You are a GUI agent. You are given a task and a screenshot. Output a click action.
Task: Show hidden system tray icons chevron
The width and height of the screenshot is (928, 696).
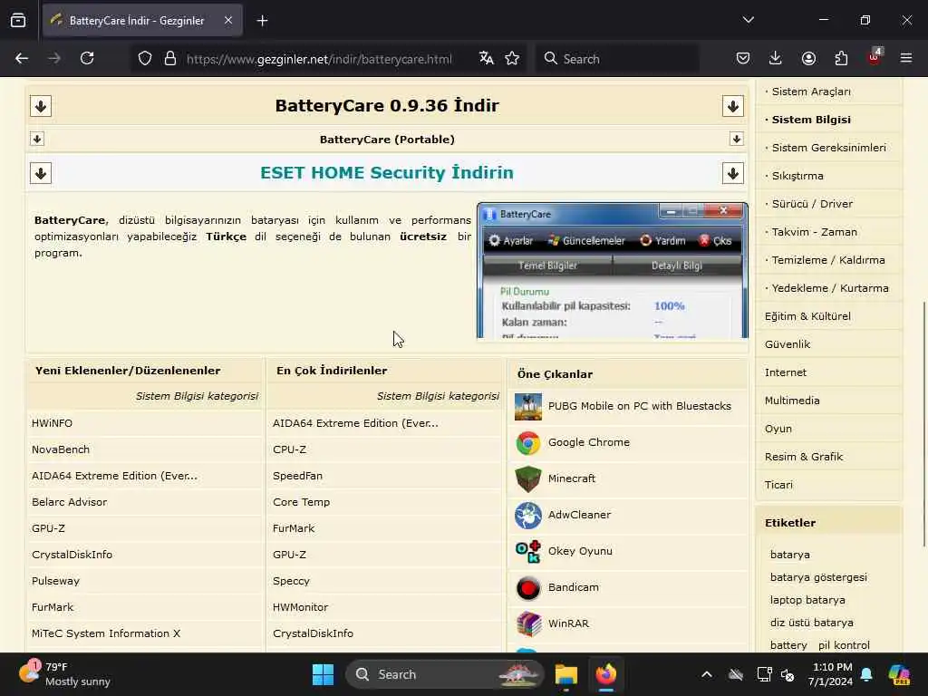[707, 674]
